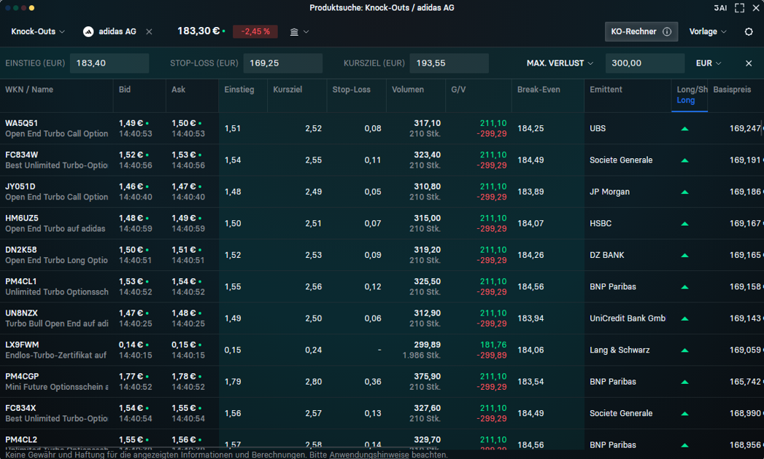Sort by Emittent column header
The height and width of the screenshot is (459, 764).
(606, 90)
